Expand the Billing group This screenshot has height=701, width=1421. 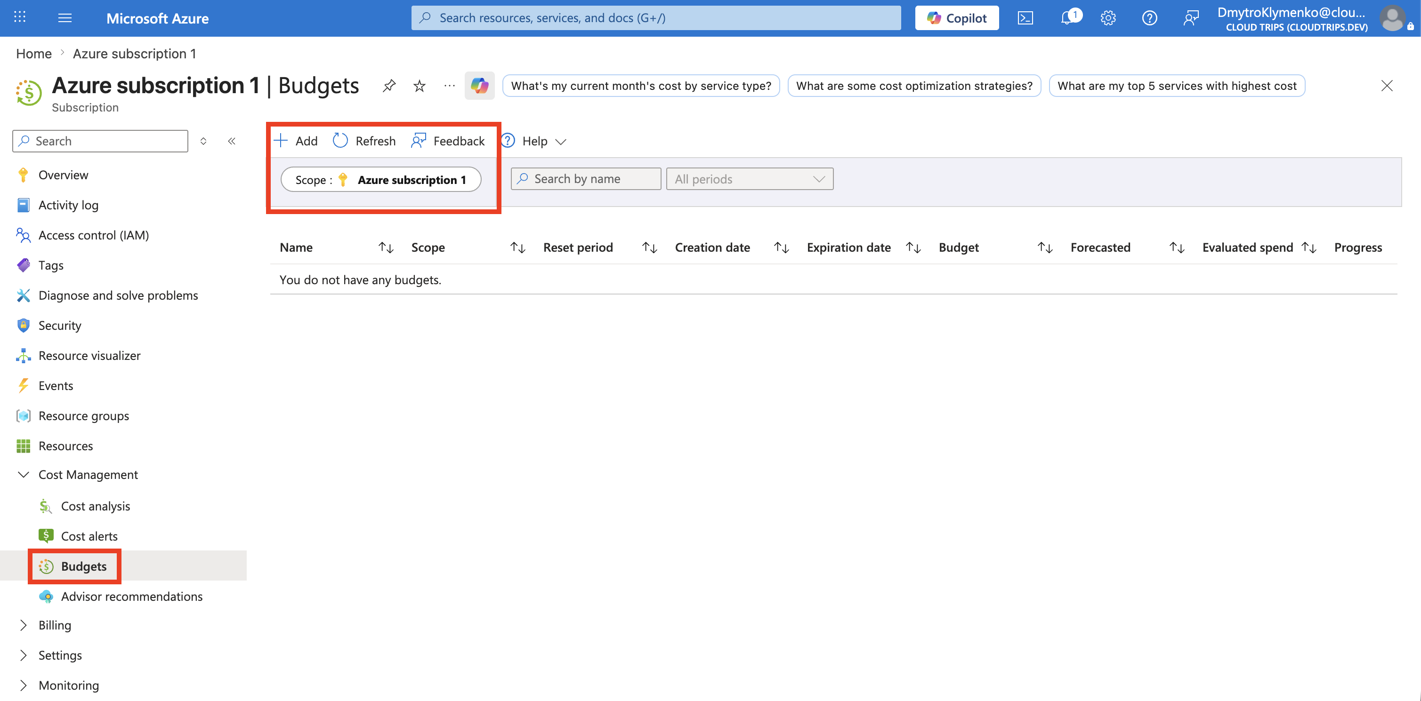55,625
